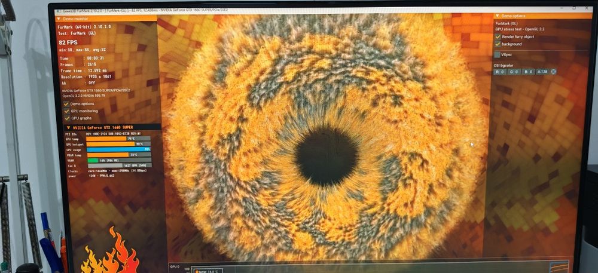Click the blue GPU usage bar

(118, 149)
